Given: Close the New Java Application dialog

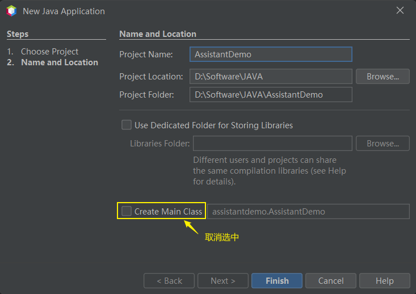Looking at the screenshot, I should pos(400,11).
